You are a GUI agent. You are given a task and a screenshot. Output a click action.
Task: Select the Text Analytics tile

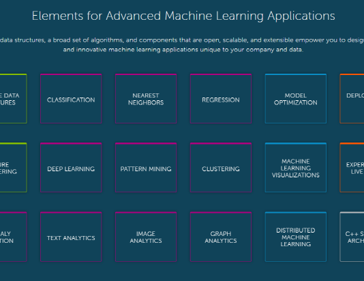click(x=71, y=237)
